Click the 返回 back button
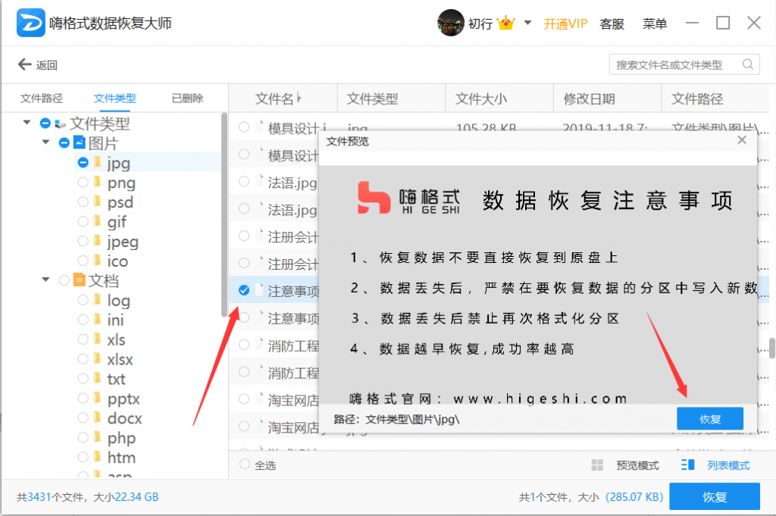Viewport: 776px width, 516px height. pyautogui.click(x=38, y=65)
